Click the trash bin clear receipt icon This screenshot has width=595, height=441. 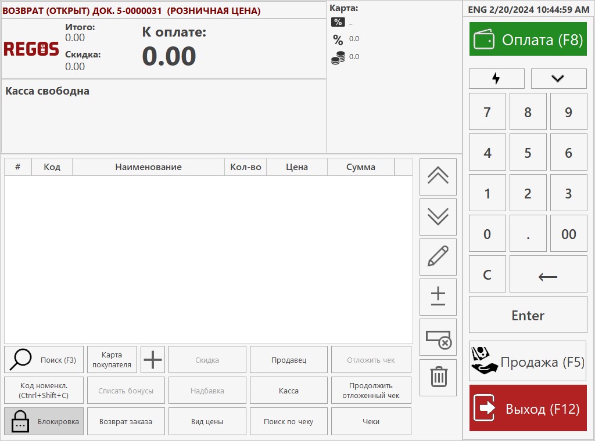tap(438, 377)
